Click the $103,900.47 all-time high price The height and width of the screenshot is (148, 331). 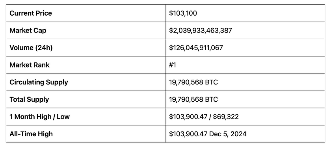[188, 134]
